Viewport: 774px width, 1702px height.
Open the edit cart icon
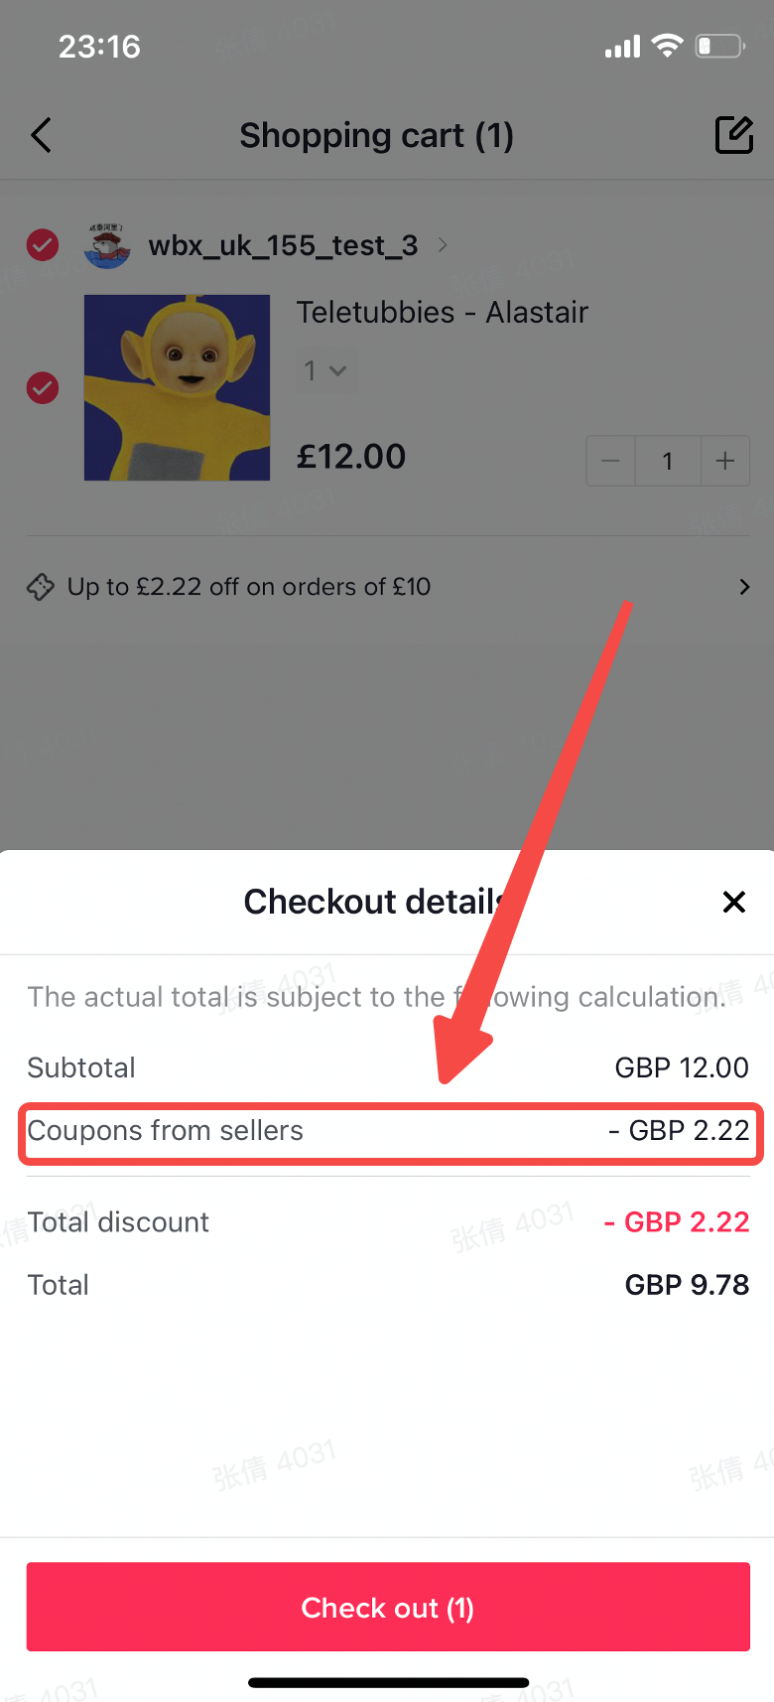tap(734, 135)
